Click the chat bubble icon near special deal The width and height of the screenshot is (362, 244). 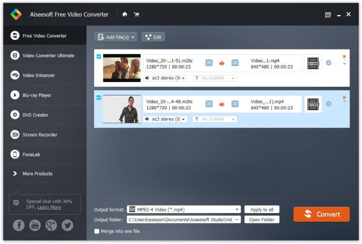click(x=16, y=203)
